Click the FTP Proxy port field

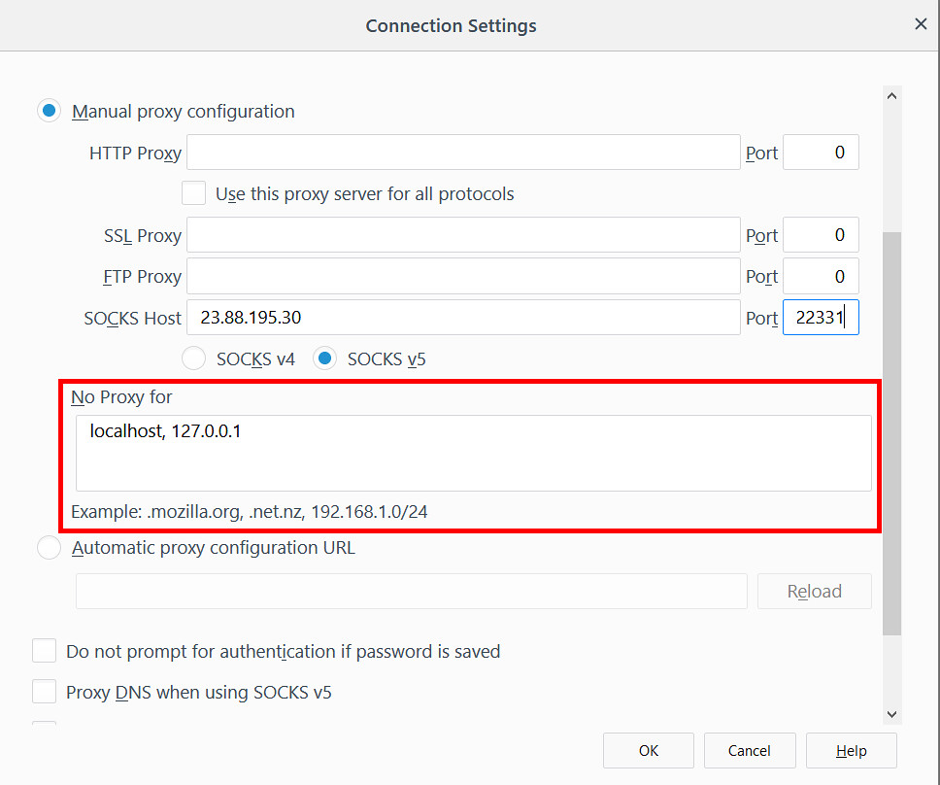pyautogui.click(x=821, y=277)
